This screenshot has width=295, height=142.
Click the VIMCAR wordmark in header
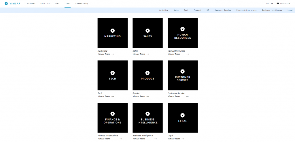click(x=15, y=3)
